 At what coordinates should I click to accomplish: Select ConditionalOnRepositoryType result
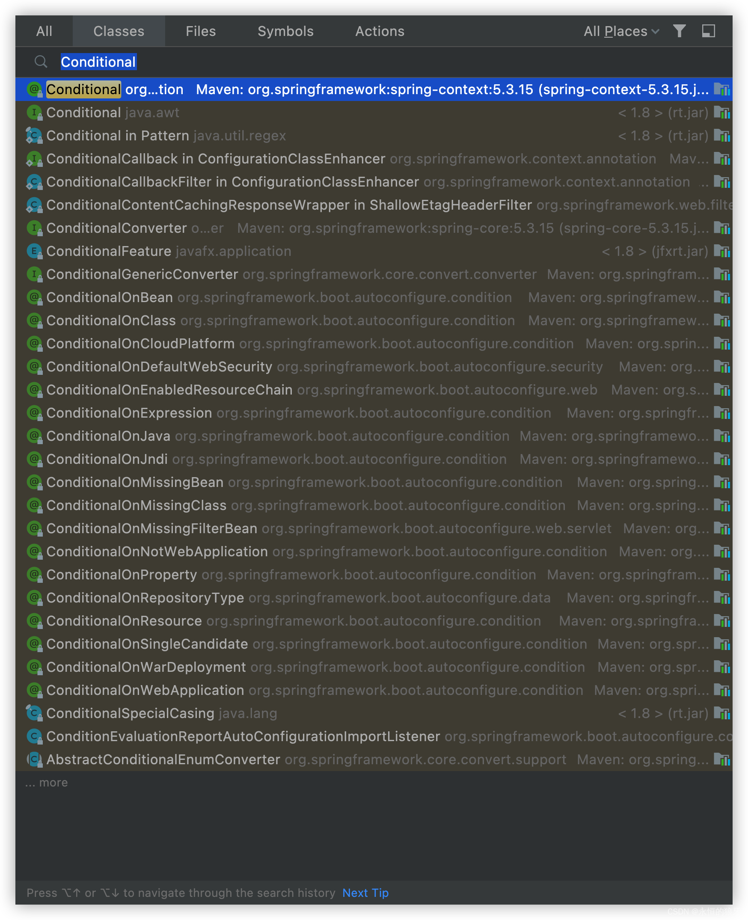point(374,598)
